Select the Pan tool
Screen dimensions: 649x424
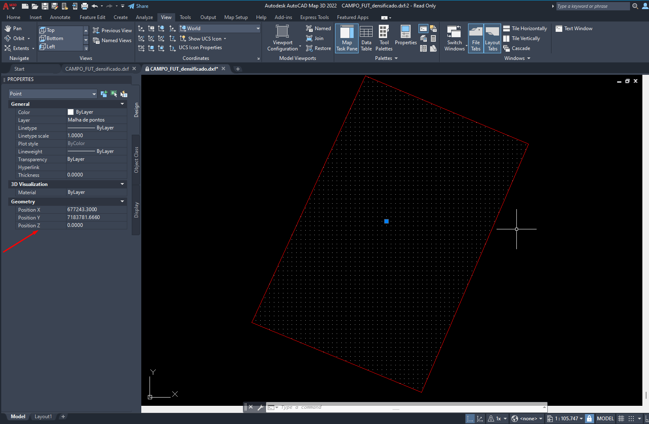coord(13,29)
